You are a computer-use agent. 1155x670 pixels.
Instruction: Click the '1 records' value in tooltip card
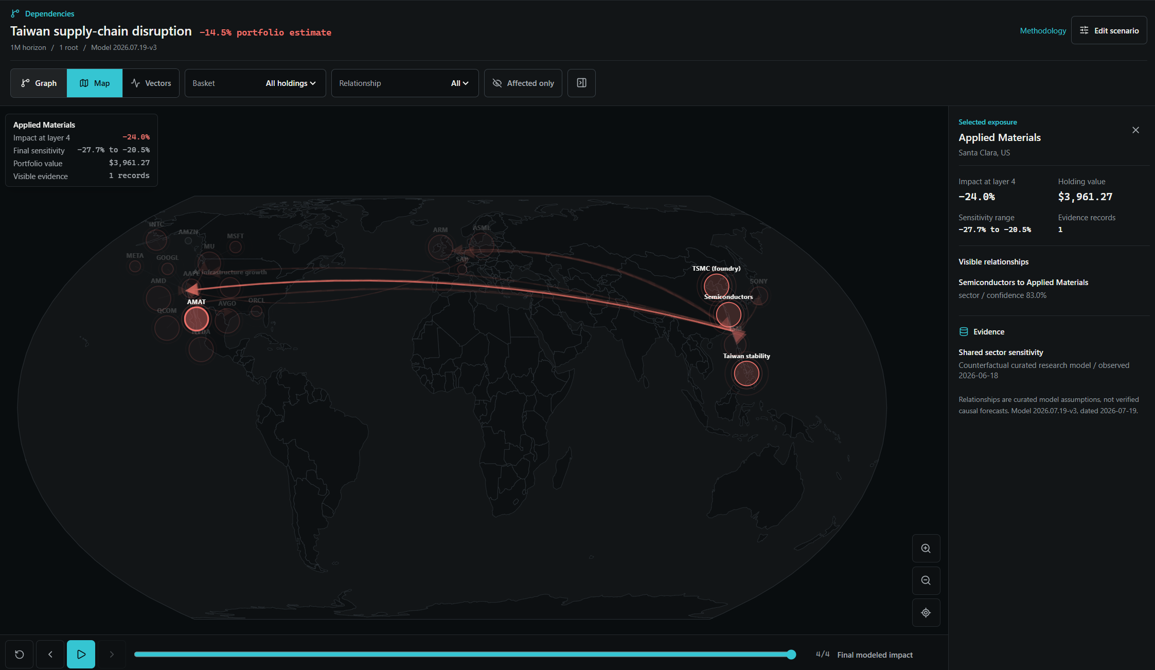click(129, 176)
